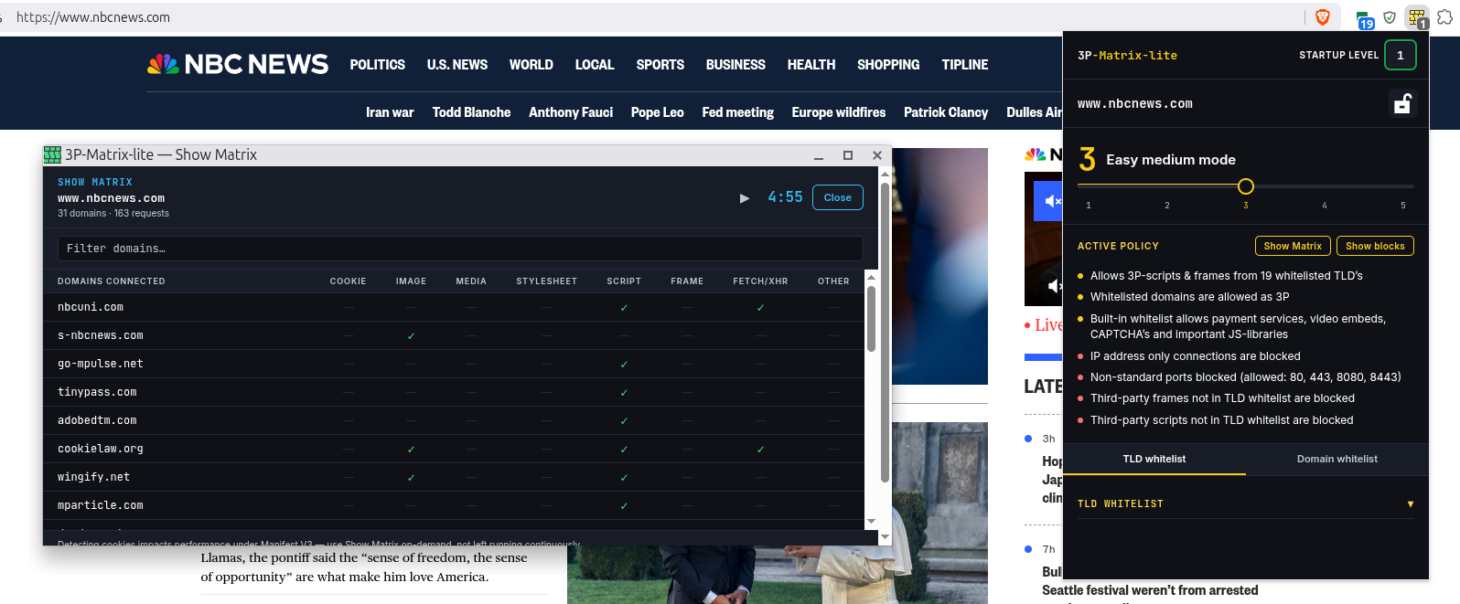Open the BUSINESS section
This screenshot has height=604, width=1460.
click(735, 65)
